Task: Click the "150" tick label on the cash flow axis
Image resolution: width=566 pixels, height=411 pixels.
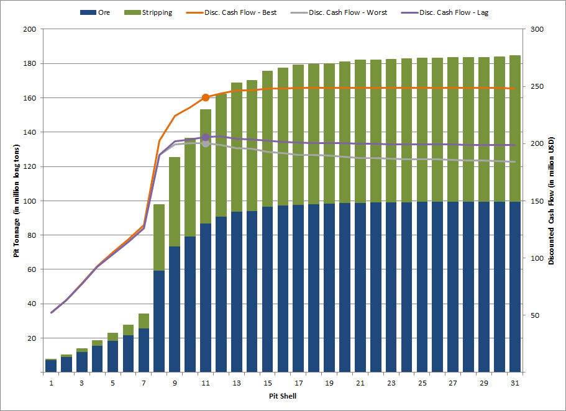Action: pyautogui.click(x=537, y=201)
